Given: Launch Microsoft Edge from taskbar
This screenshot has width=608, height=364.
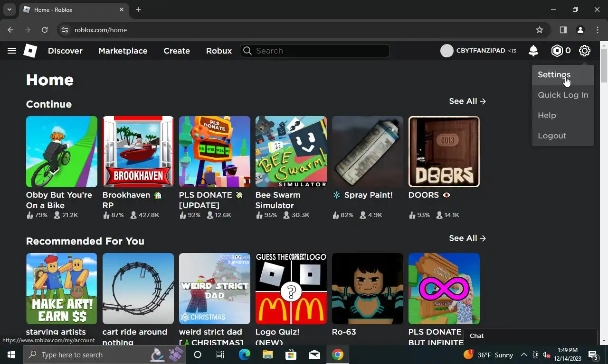Looking at the screenshot, I should pyautogui.click(x=244, y=355).
